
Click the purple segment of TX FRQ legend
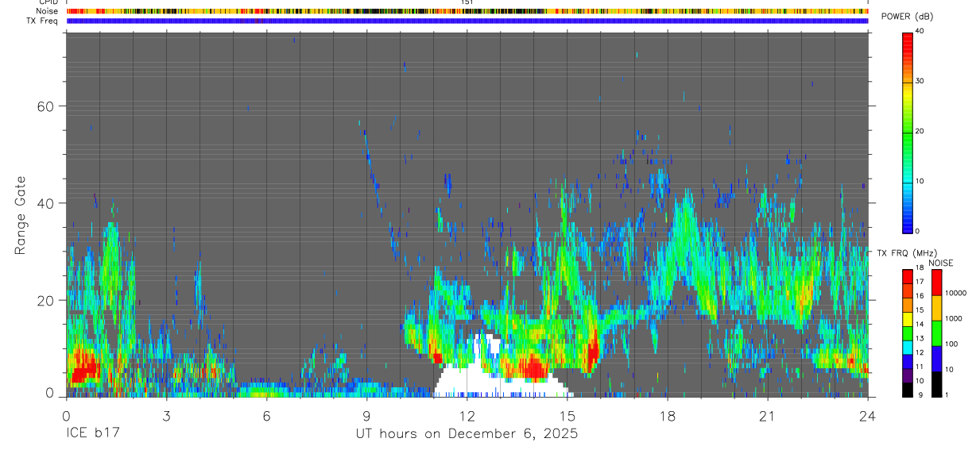pos(907,375)
